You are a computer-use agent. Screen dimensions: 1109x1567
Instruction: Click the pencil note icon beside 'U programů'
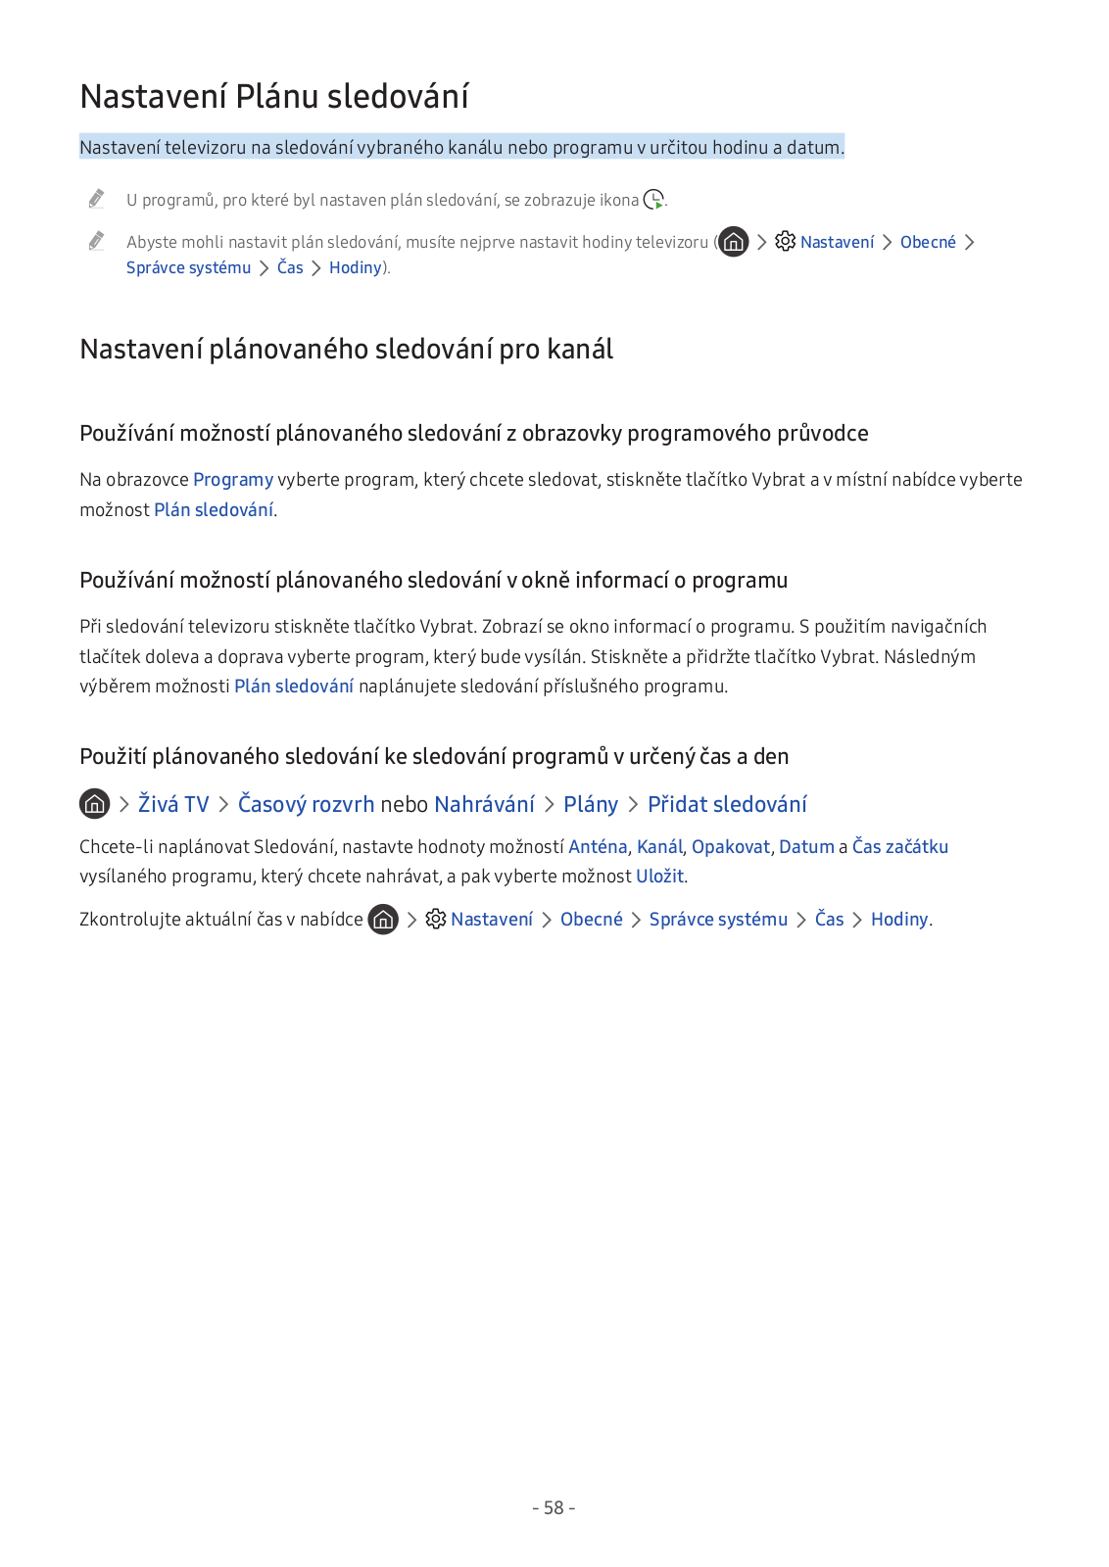(96, 200)
